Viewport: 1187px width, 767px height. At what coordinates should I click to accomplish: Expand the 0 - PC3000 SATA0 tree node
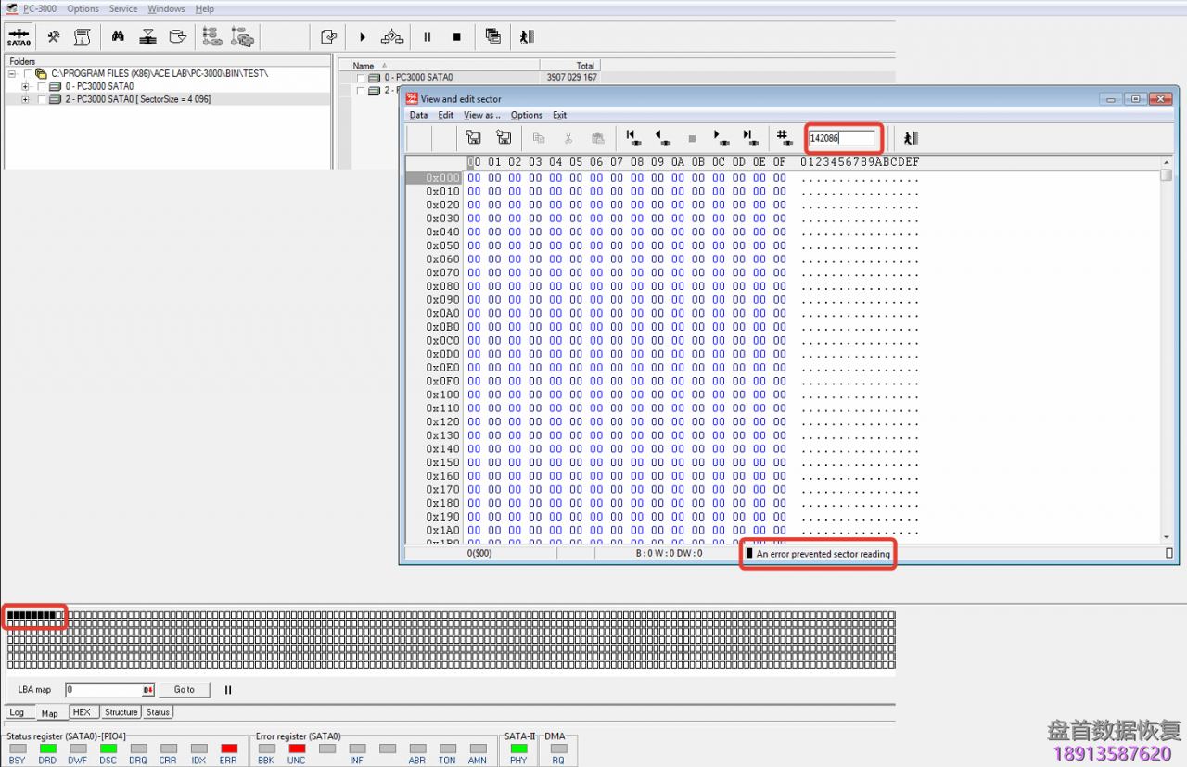[25, 86]
